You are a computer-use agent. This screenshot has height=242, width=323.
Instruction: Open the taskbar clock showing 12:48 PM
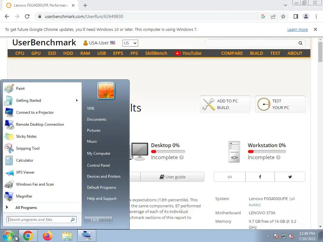click(x=307, y=236)
